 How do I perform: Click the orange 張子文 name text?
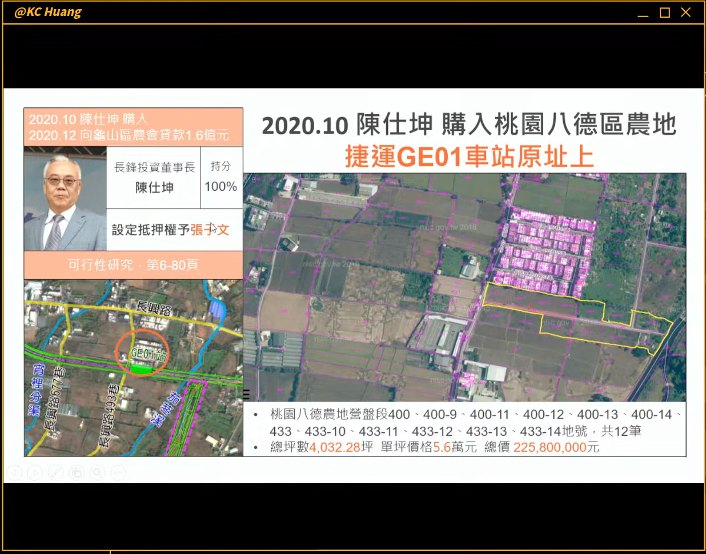210,230
